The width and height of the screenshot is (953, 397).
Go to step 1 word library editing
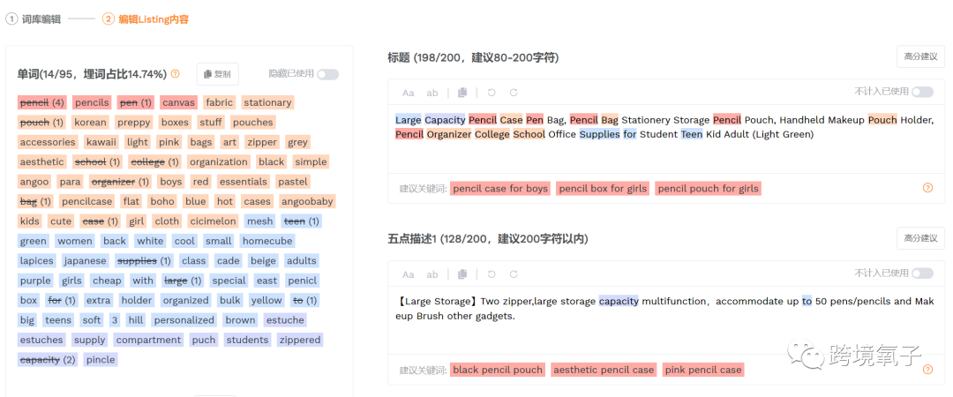(x=34, y=19)
